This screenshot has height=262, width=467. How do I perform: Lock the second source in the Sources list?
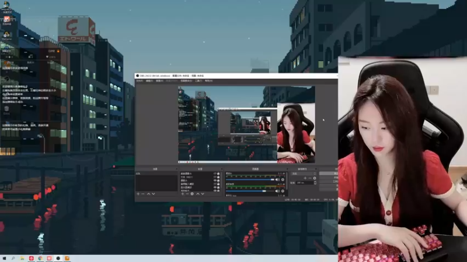(218, 177)
